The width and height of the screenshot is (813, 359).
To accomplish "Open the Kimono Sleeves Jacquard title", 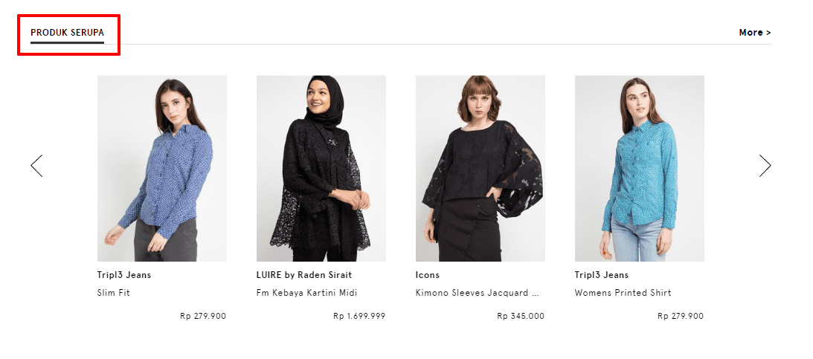I will tap(476, 293).
